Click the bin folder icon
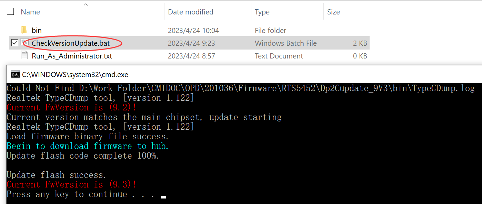 [x=24, y=30]
